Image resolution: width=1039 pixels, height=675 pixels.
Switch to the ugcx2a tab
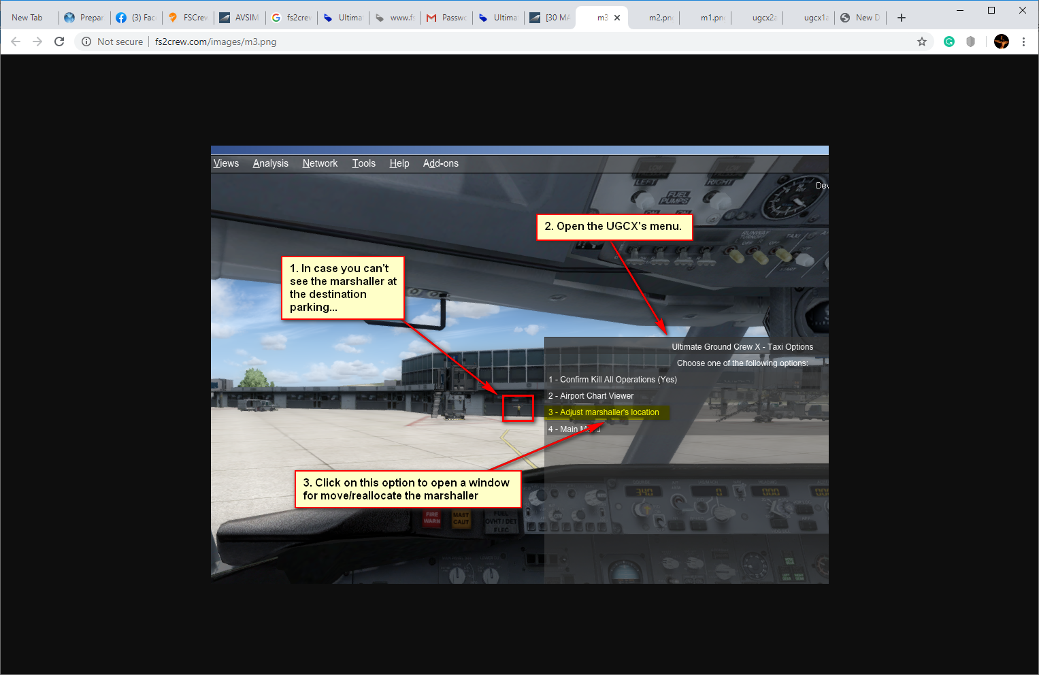757,18
